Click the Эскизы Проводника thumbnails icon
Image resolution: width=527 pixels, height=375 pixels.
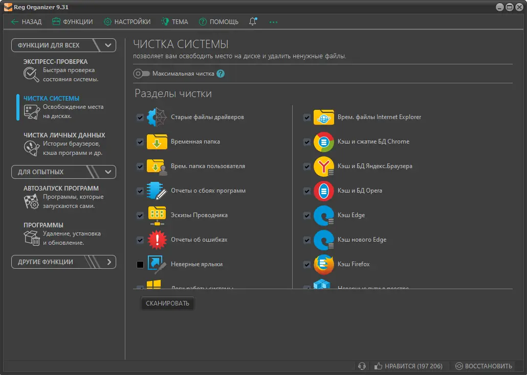click(x=157, y=215)
